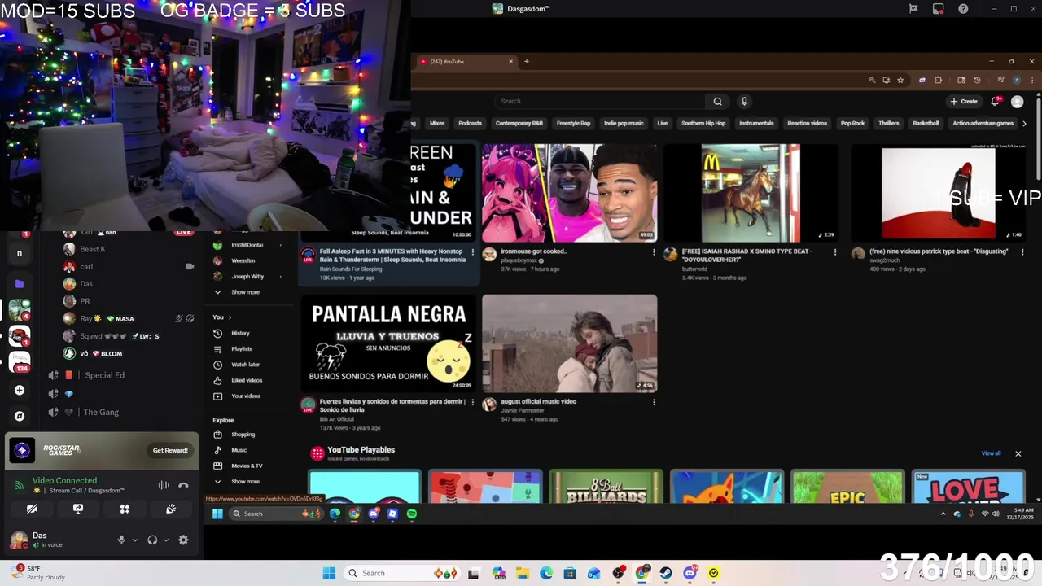
Task: Expand Show more under subscriptions list
Action: point(245,292)
